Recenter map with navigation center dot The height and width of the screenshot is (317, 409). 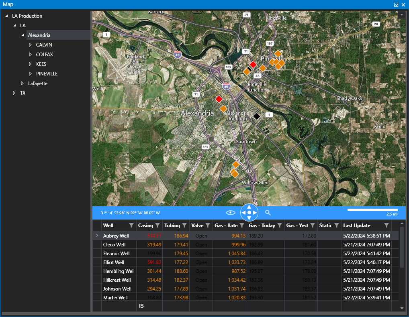(249, 213)
